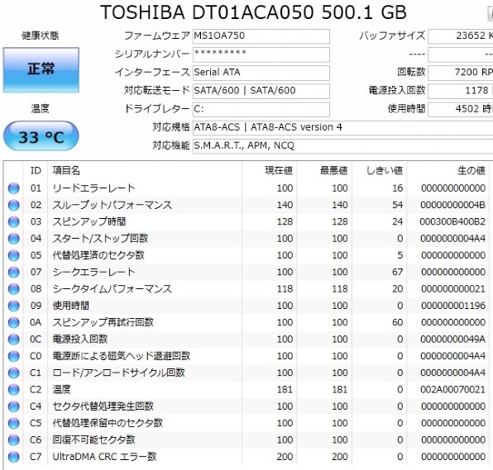
Task: Click the features field S.M.A.R.T., APM, NCQ
Action: click(342, 145)
